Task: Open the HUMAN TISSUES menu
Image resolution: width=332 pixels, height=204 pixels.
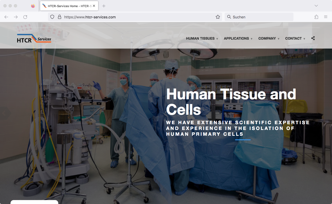Action: coord(200,38)
